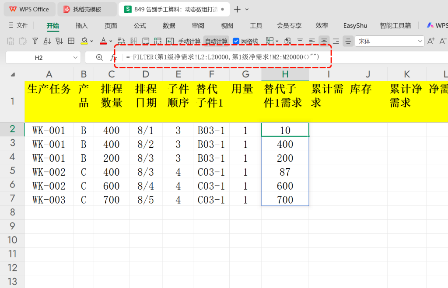The image size is (448, 288).
Task: Open the 插入 Insert tab
Action: 82,26
